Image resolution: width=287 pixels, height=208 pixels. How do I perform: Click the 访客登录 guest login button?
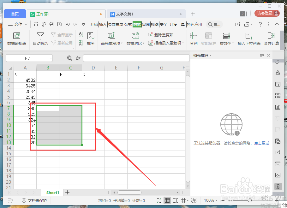[x=265, y=14]
